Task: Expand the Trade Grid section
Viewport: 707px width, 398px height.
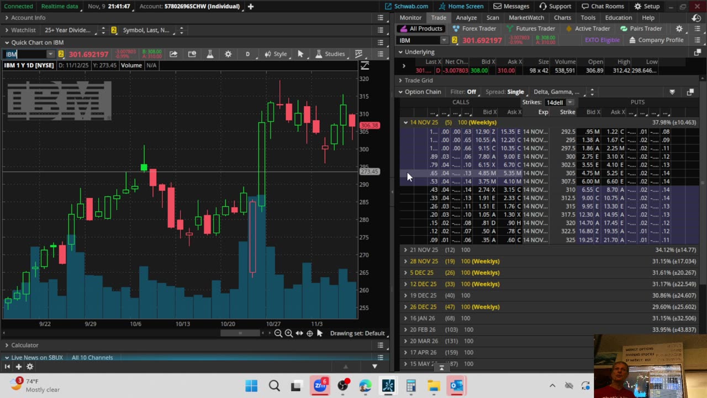Action: pos(400,81)
